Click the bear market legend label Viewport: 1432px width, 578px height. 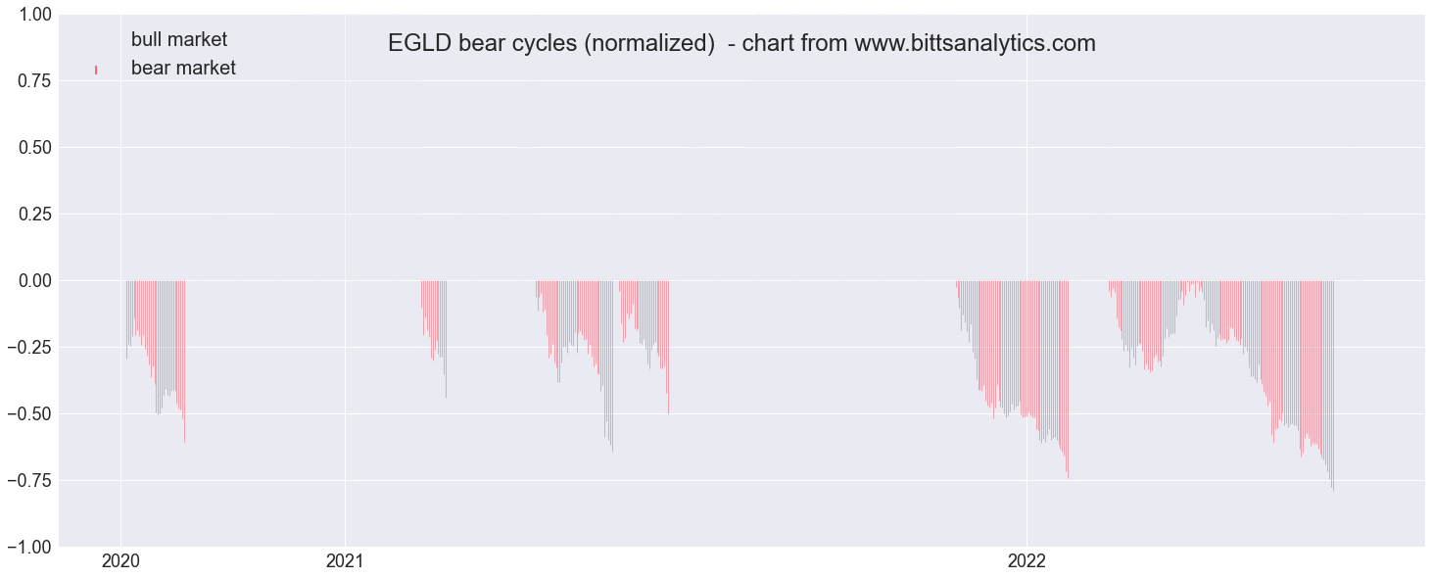point(183,69)
